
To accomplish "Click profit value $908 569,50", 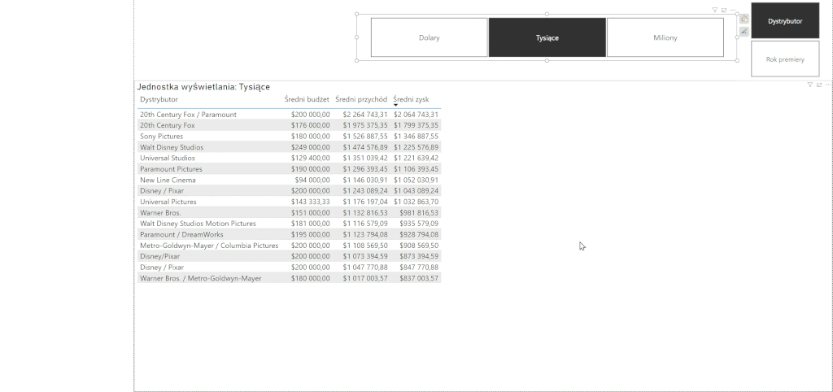I will [x=419, y=246].
